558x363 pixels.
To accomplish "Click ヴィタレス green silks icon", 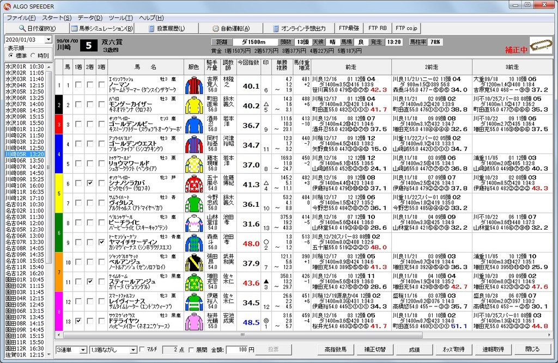I will (194, 204).
